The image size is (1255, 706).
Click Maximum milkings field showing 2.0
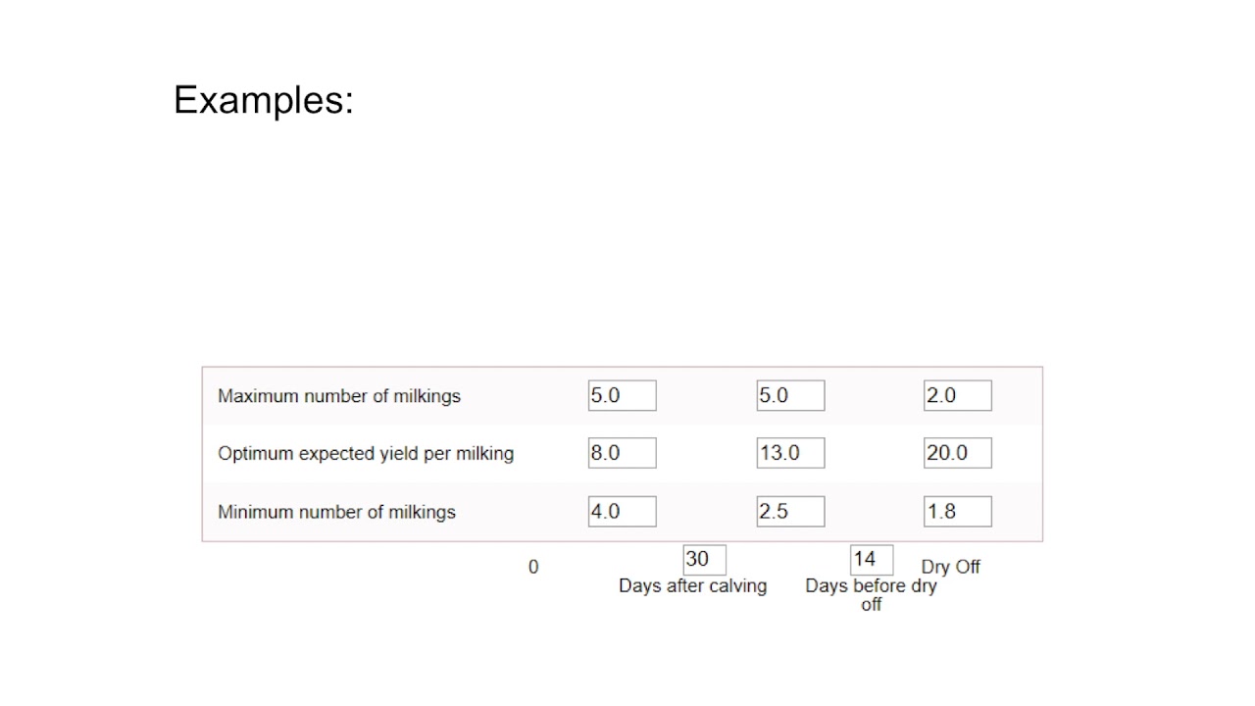957,395
